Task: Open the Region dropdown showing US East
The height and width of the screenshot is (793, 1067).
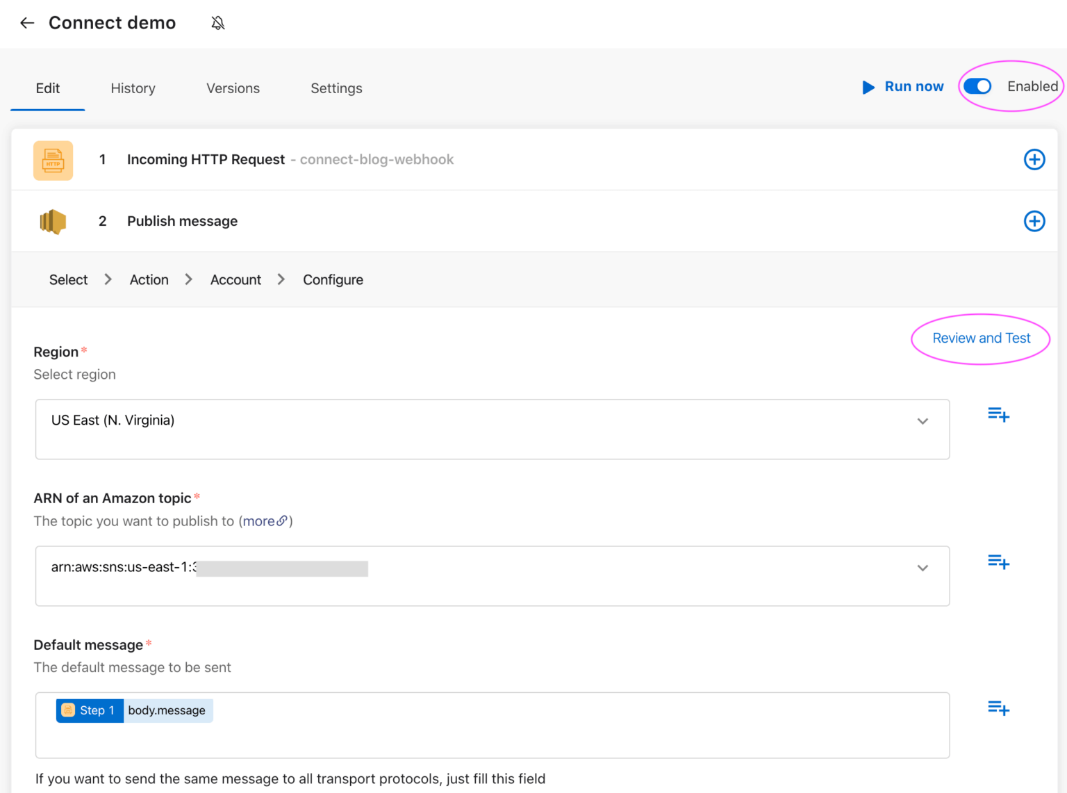Action: pos(923,420)
